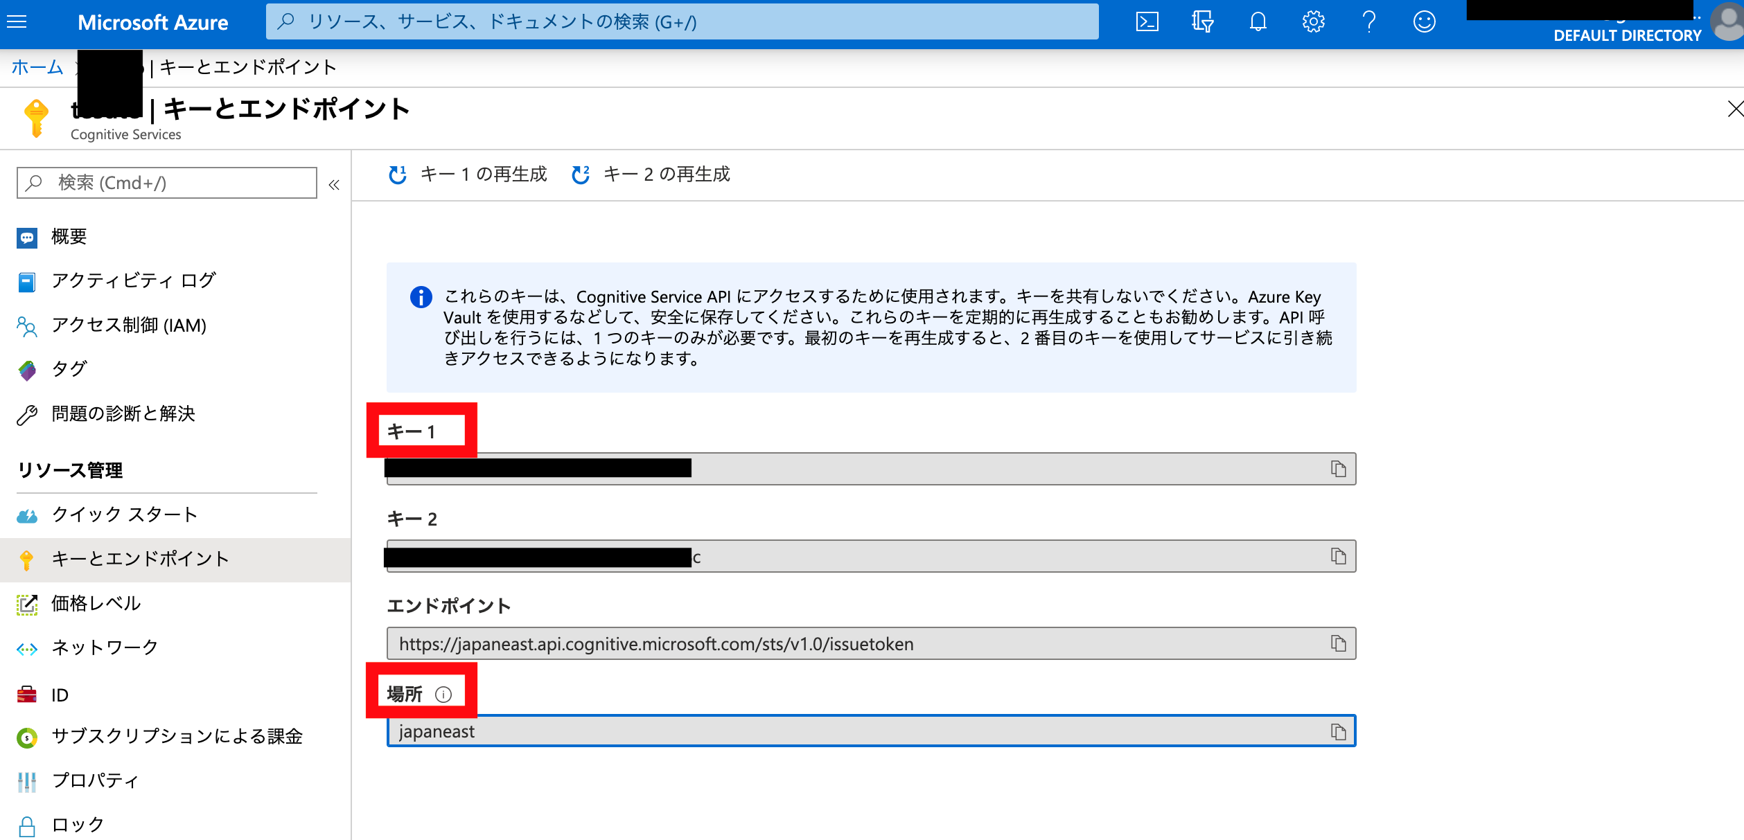Open the account avatar menu
Viewport: 1744px width, 840px height.
[x=1727, y=22]
